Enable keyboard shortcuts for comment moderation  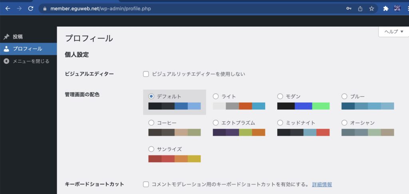point(146,184)
